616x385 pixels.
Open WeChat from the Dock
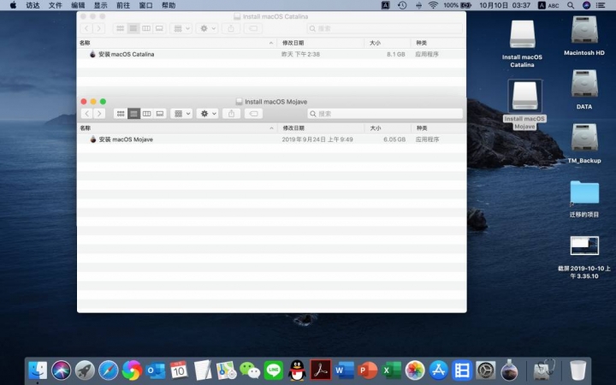click(250, 370)
